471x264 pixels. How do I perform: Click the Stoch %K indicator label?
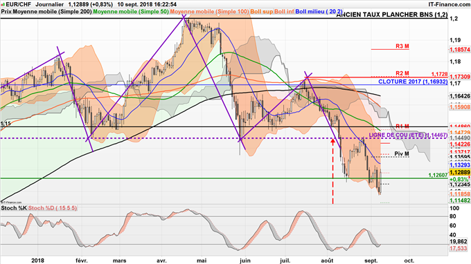click(14, 208)
